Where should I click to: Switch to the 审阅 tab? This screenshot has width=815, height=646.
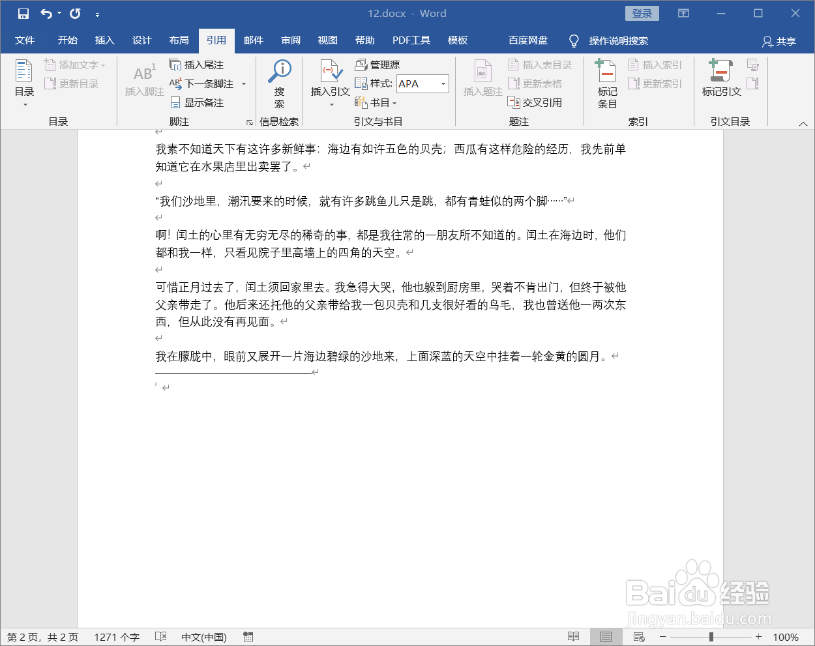(x=291, y=40)
